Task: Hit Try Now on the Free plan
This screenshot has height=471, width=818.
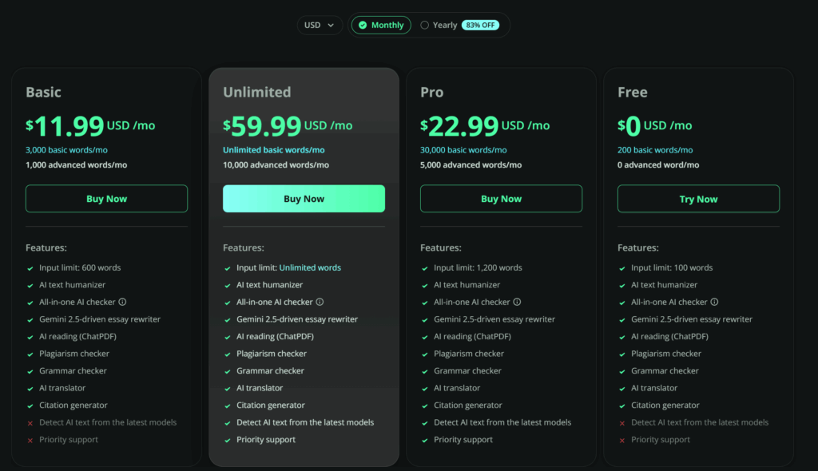Action: pos(698,198)
